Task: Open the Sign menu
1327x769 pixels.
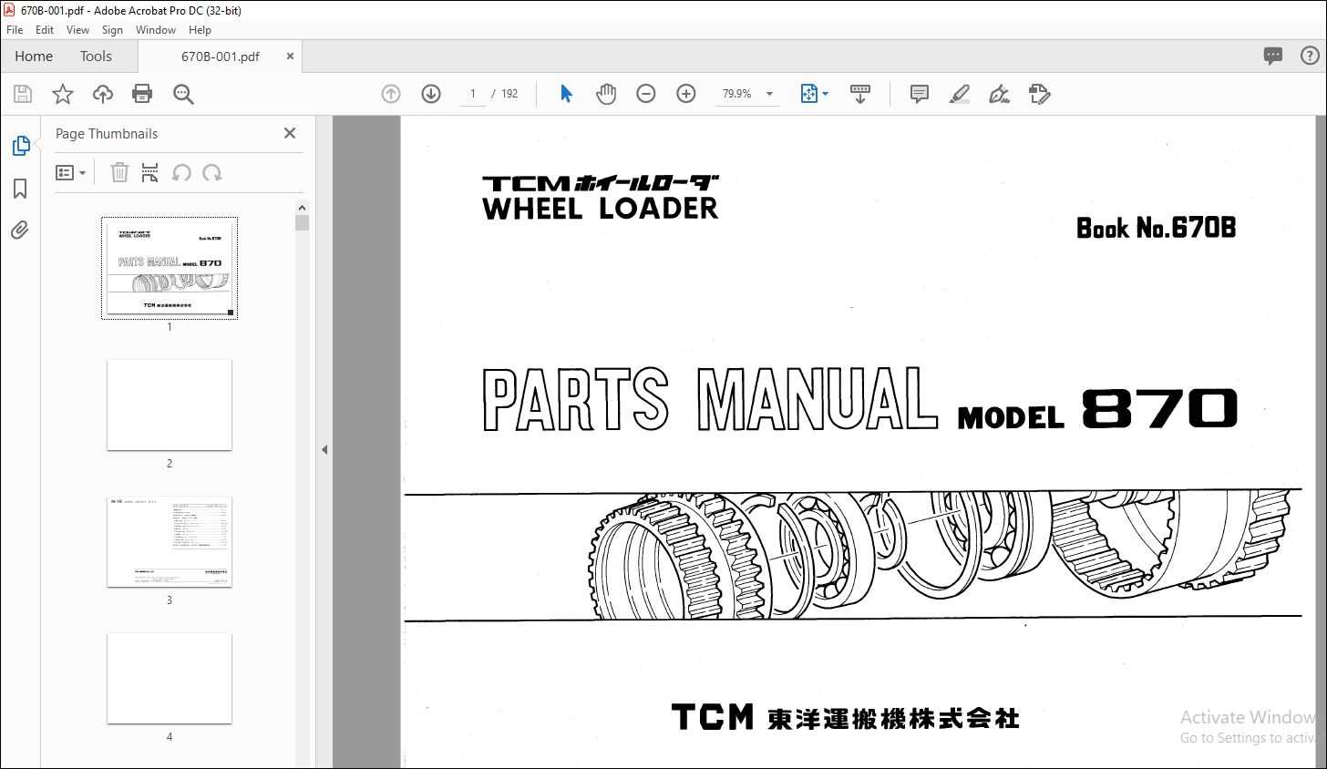Action: pyautogui.click(x=112, y=30)
